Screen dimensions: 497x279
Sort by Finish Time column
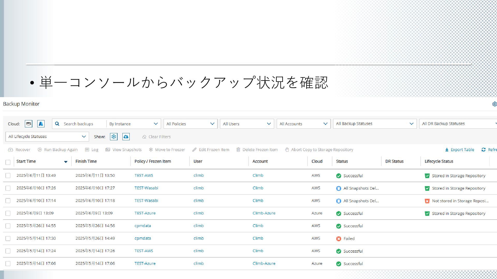86,161
